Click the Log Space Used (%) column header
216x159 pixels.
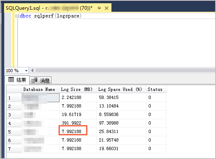click(x=121, y=89)
